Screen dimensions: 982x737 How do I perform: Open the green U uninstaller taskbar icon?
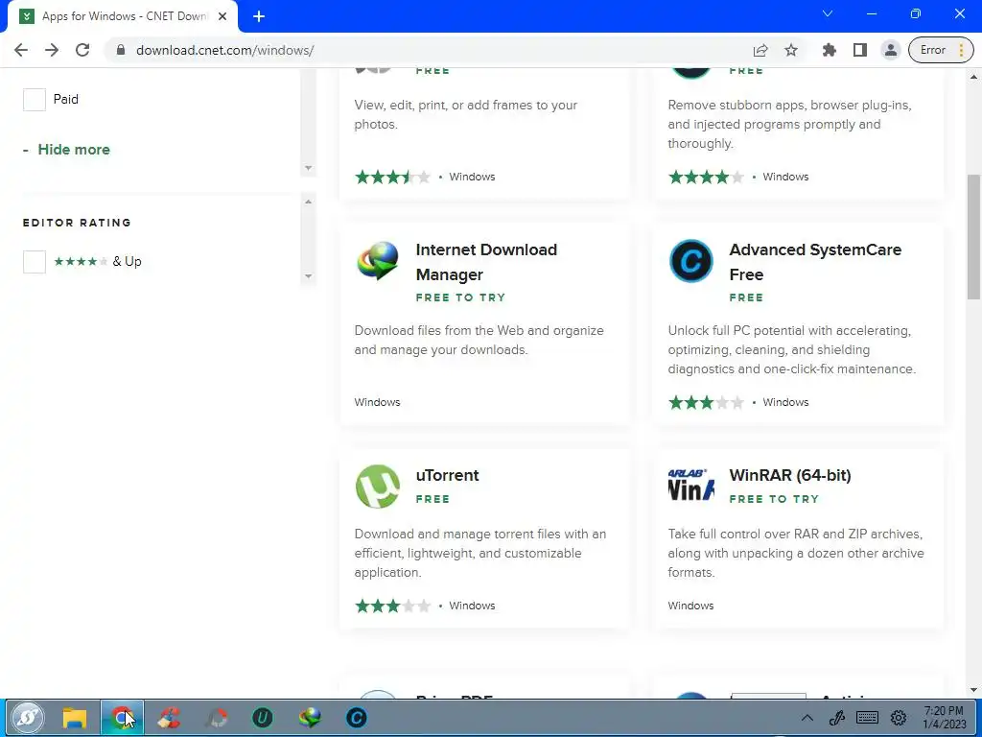click(263, 718)
